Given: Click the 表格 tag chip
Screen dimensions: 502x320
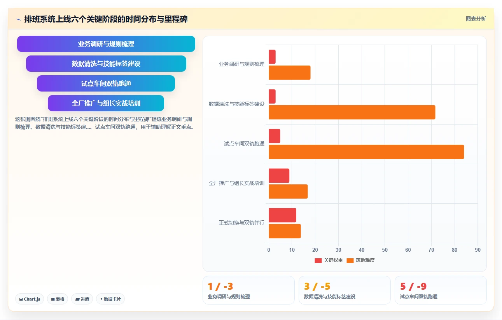Looking at the screenshot, I should [58, 299].
